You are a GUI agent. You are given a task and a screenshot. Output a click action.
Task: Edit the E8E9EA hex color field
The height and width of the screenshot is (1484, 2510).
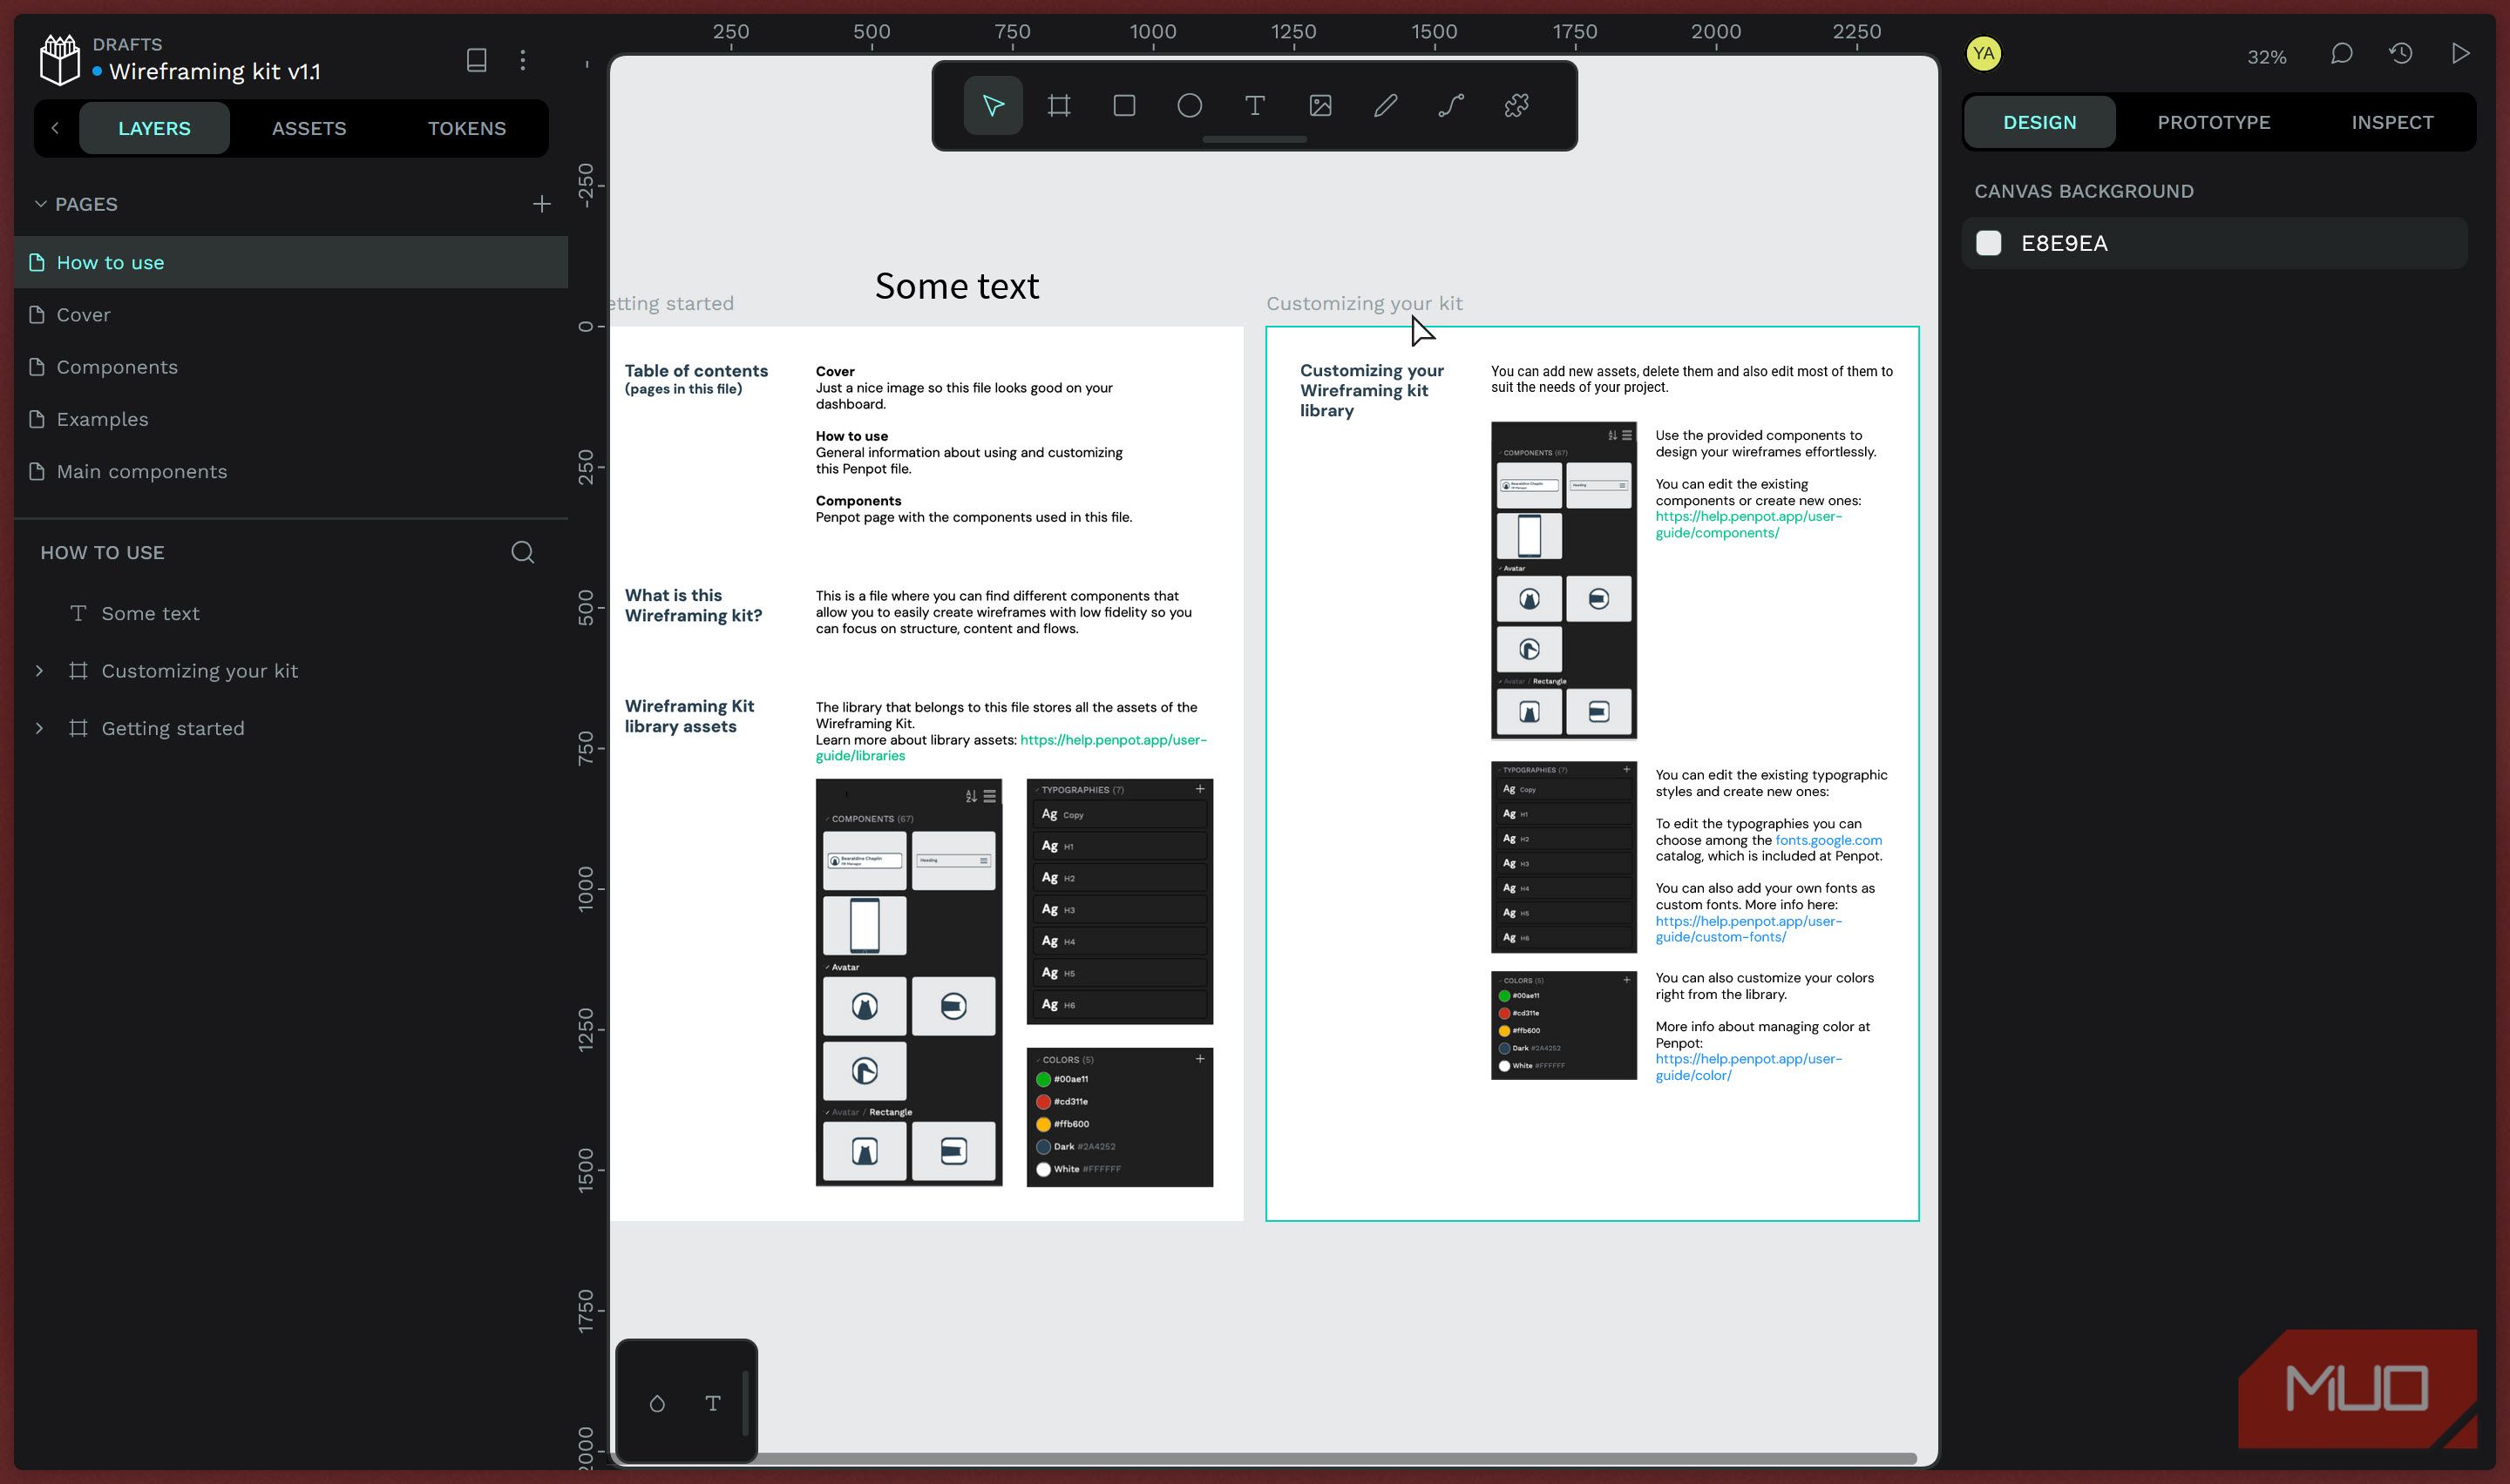click(2064, 243)
